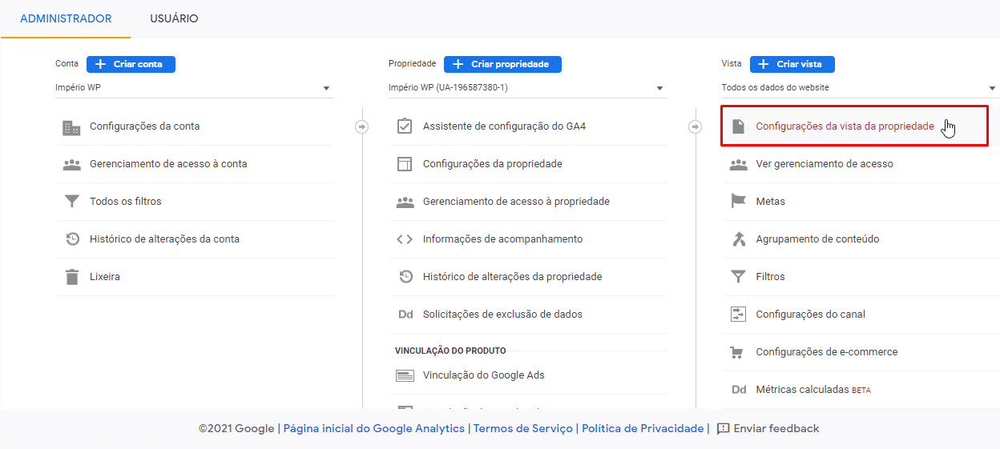The image size is (1000, 449).
Task: Click the history clock icon beside Histórico de alterações da conta
Action: point(72,239)
